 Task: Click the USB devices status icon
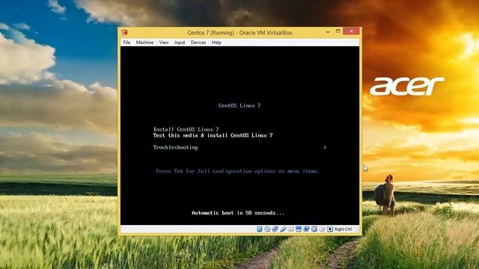point(283,229)
